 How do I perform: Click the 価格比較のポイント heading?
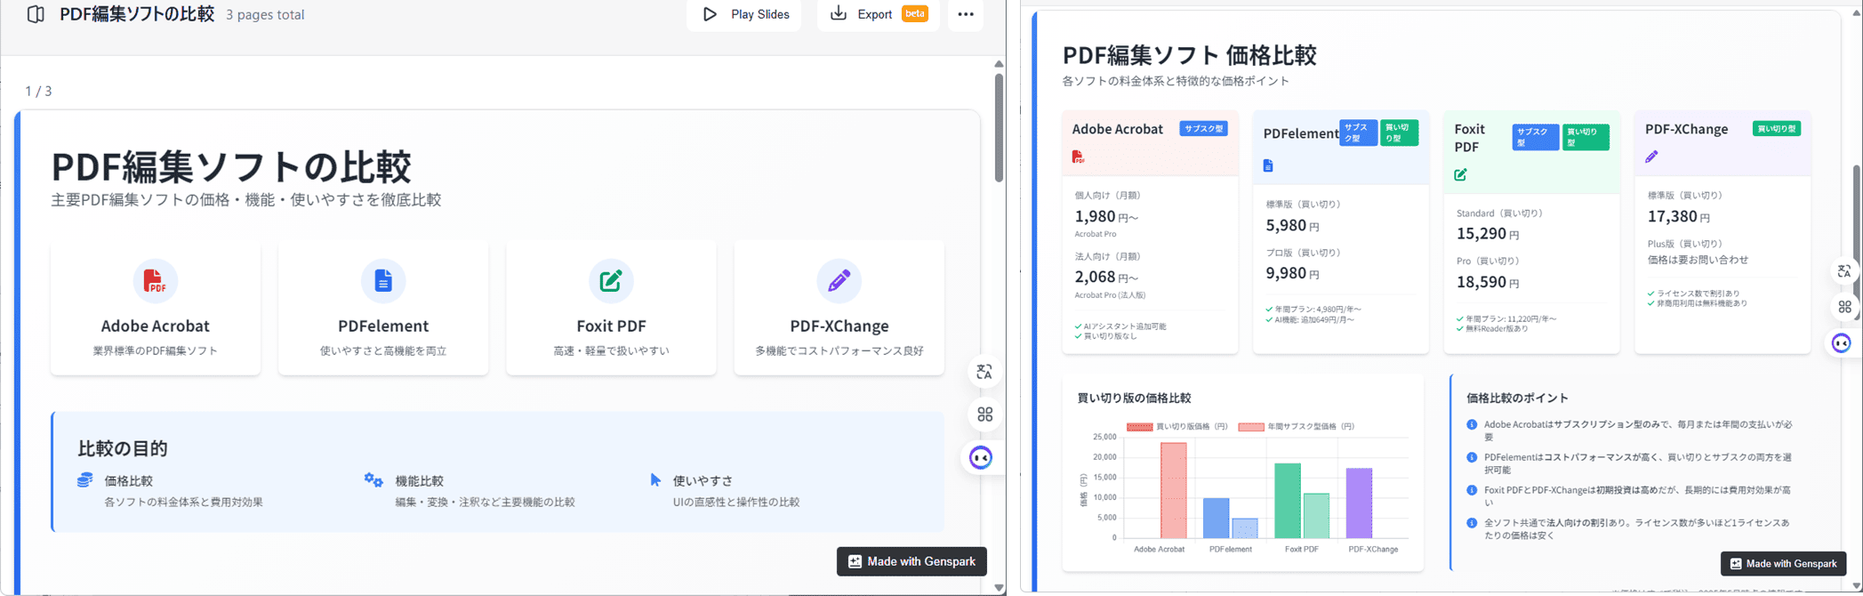pos(1517,398)
